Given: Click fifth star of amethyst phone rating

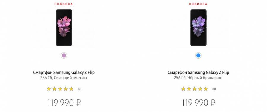Looking at the screenshot, I should coord(71,89).
